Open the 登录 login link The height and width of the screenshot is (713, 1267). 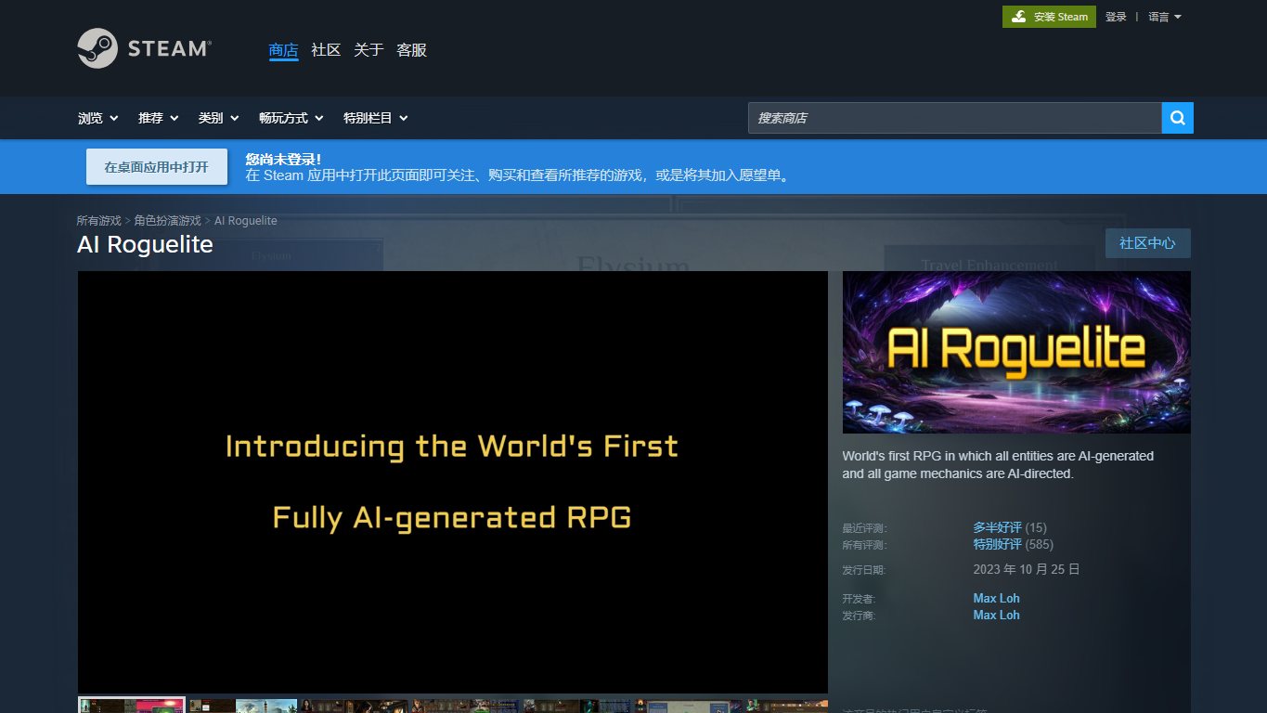coord(1116,17)
